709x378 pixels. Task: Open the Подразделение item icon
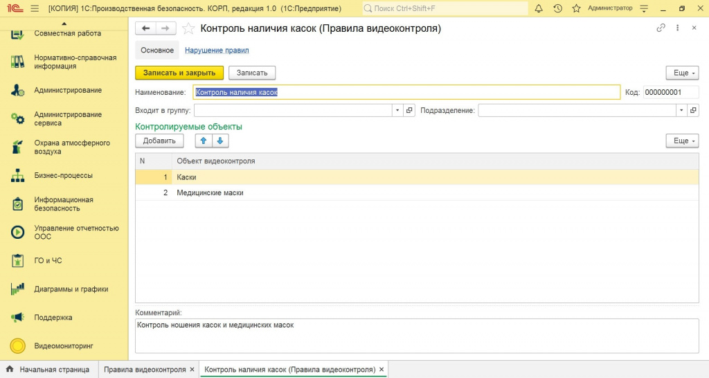coord(692,110)
